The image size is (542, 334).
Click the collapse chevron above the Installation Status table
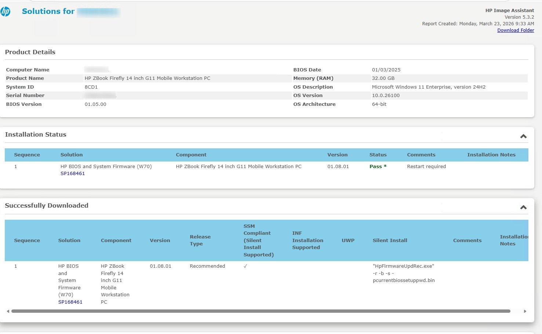tap(523, 136)
